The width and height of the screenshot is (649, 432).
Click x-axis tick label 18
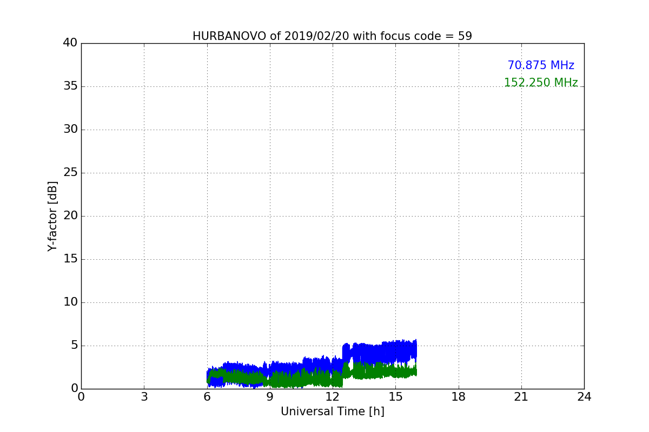point(459,396)
